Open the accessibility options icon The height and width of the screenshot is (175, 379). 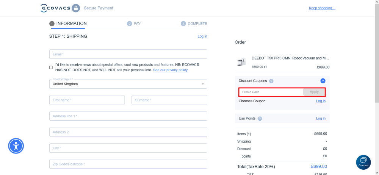tap(16, 146)
